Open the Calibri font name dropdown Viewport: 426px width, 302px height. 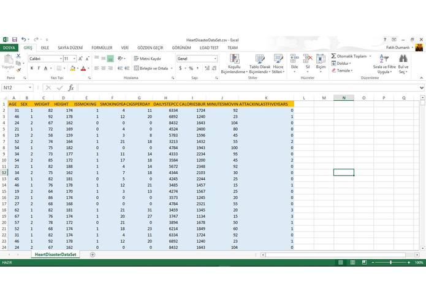pyautogui.click(x=61, y=59)
